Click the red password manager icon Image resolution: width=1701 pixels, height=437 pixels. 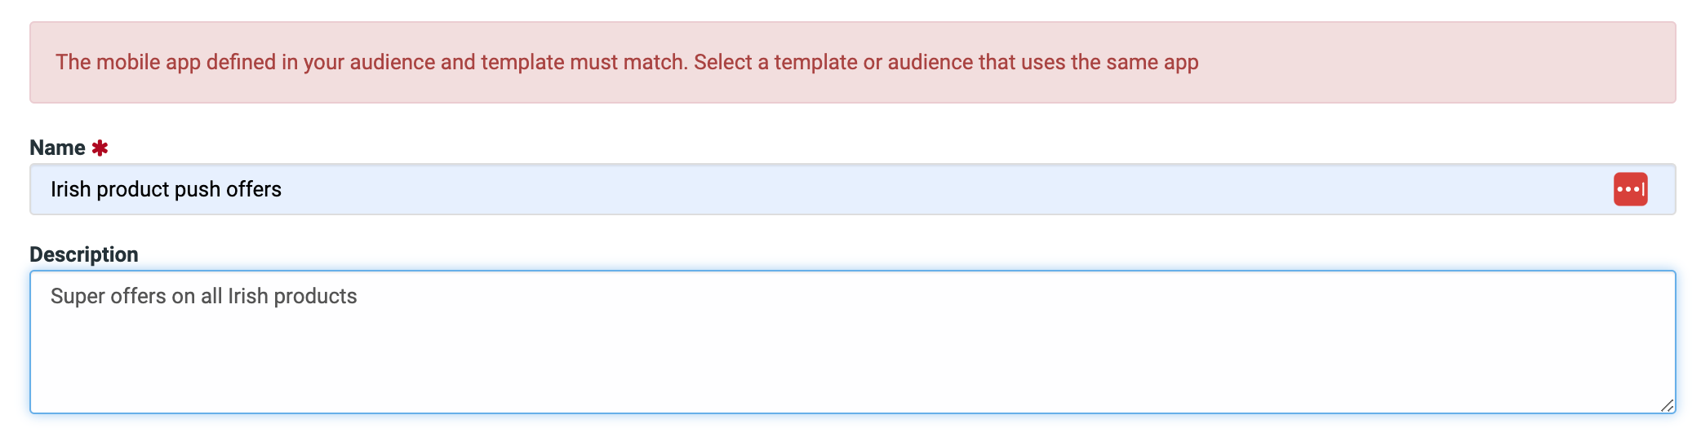click(1630, 189)
